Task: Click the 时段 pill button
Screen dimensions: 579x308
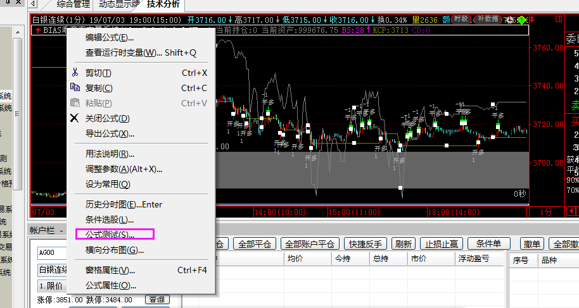Action: tap(461, 19)
